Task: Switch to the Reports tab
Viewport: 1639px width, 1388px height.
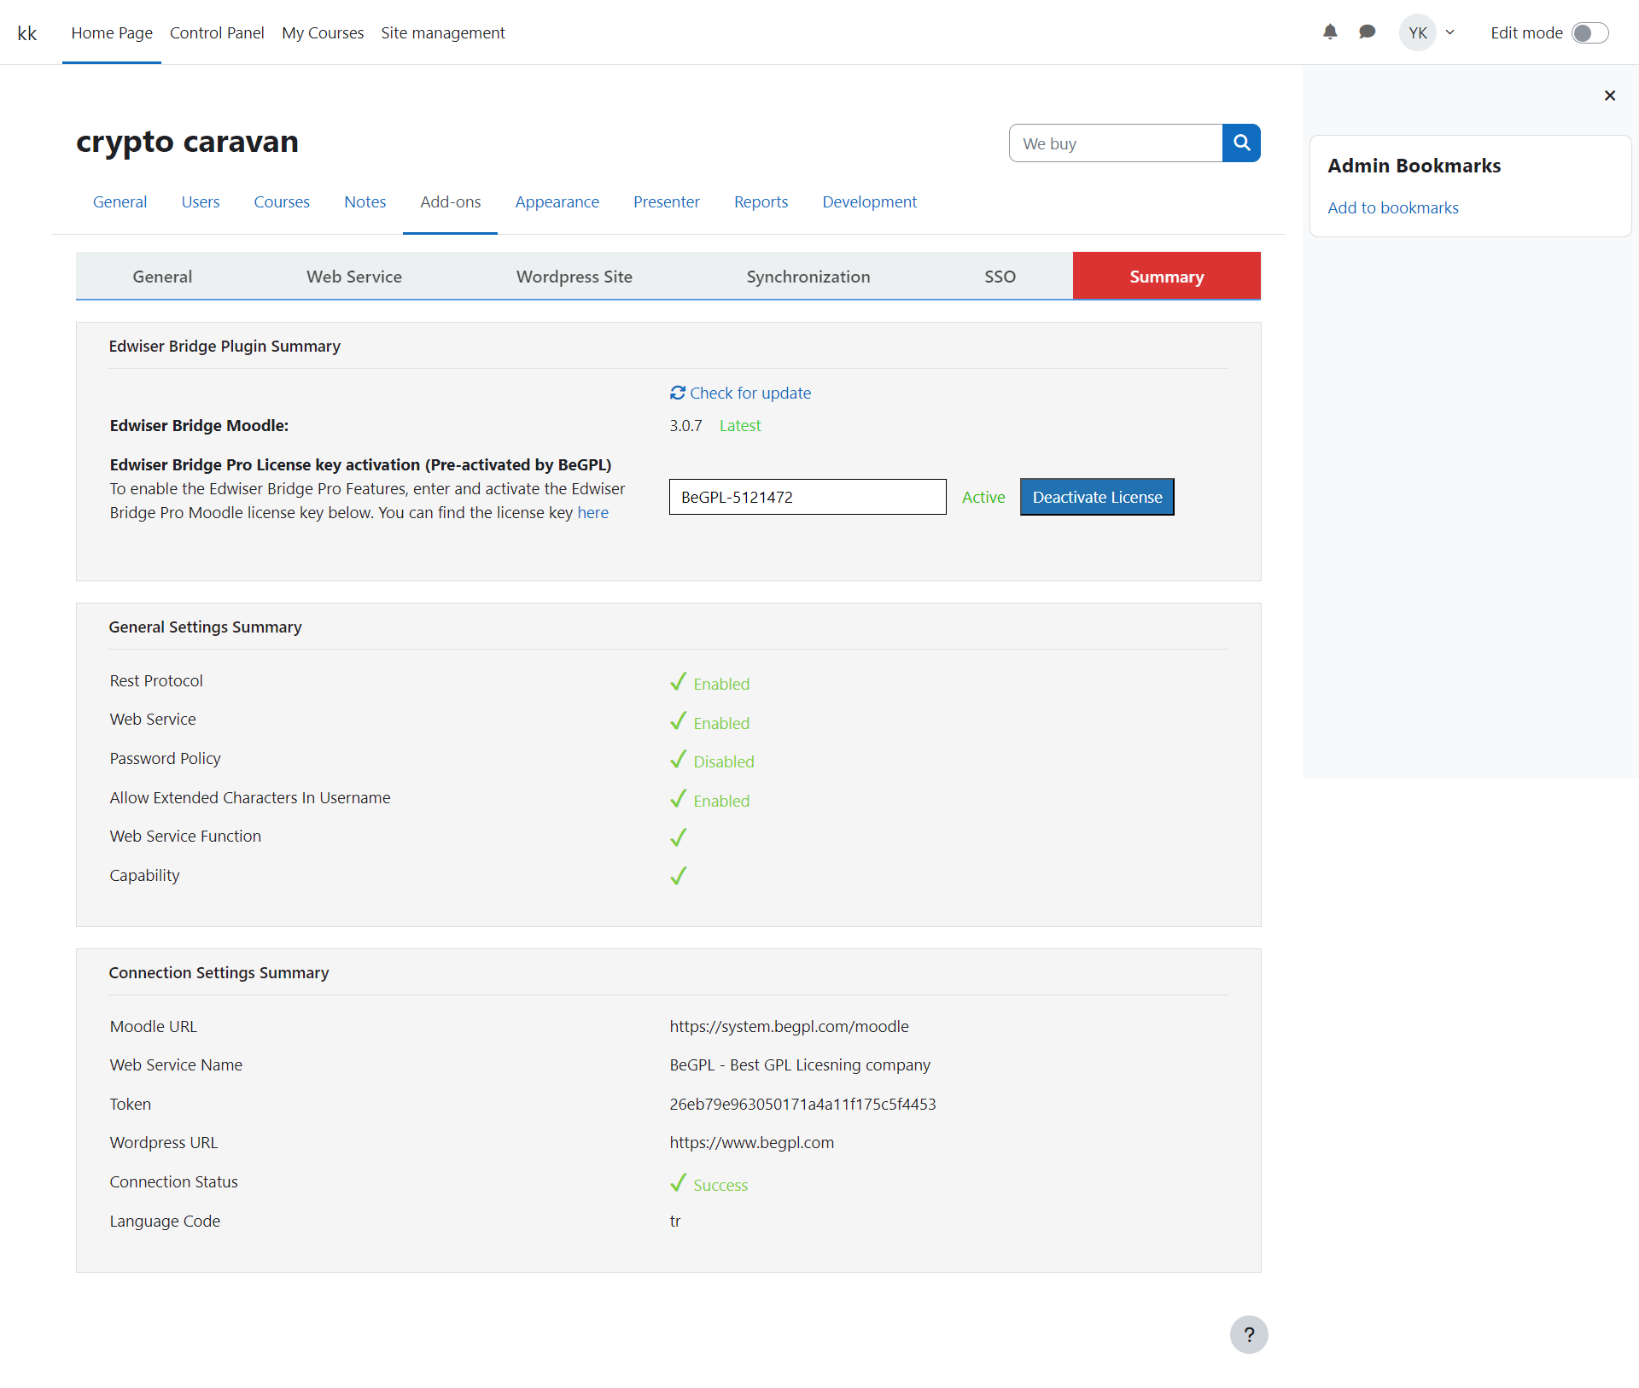Action: [761, 201]
